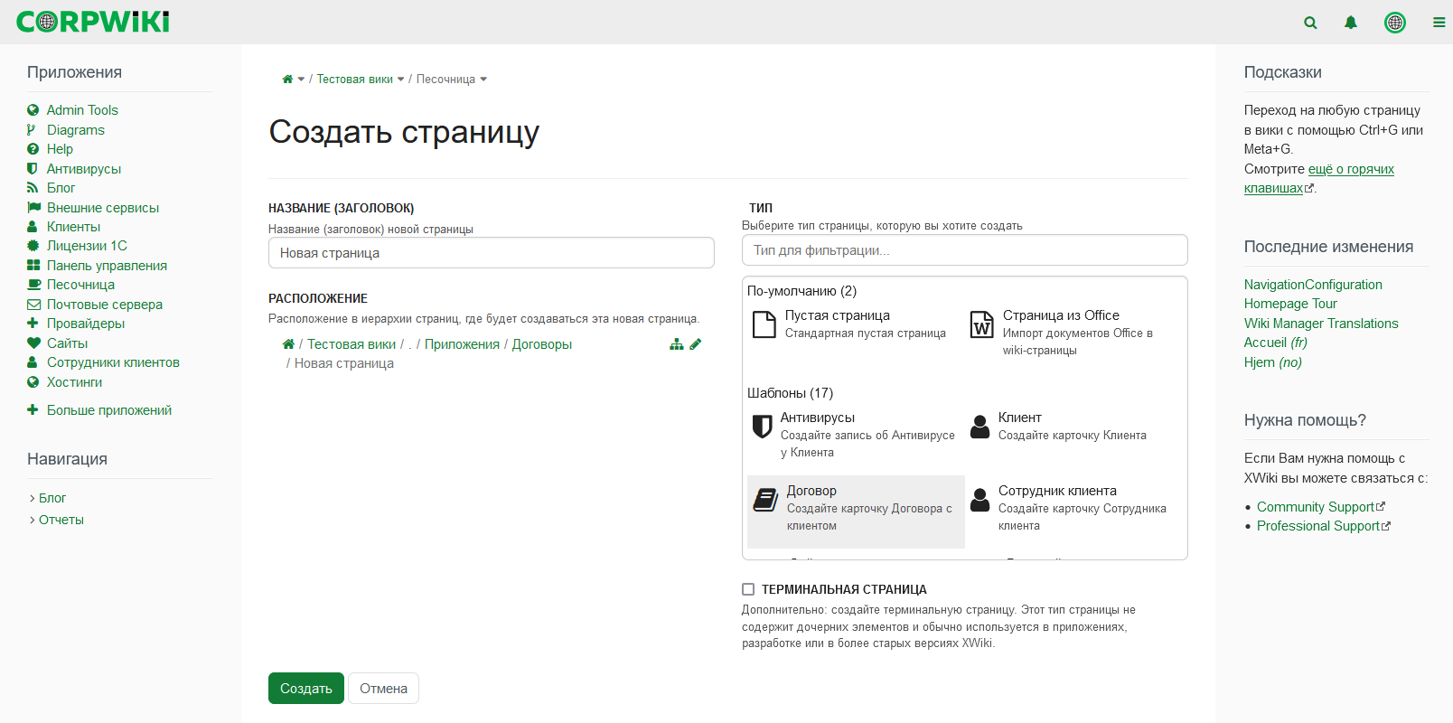Click the Diagrams branch icon in sidebar

click(32, 130)
